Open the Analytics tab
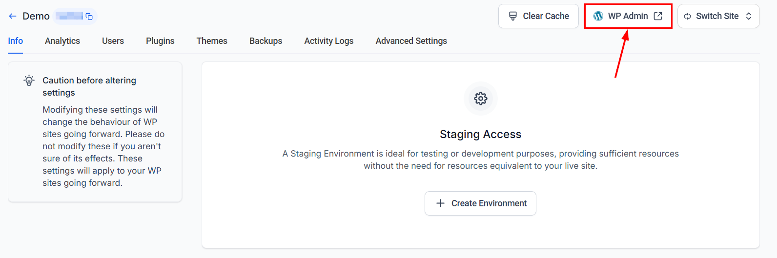The image size is (777, 258). pos(62,41)
